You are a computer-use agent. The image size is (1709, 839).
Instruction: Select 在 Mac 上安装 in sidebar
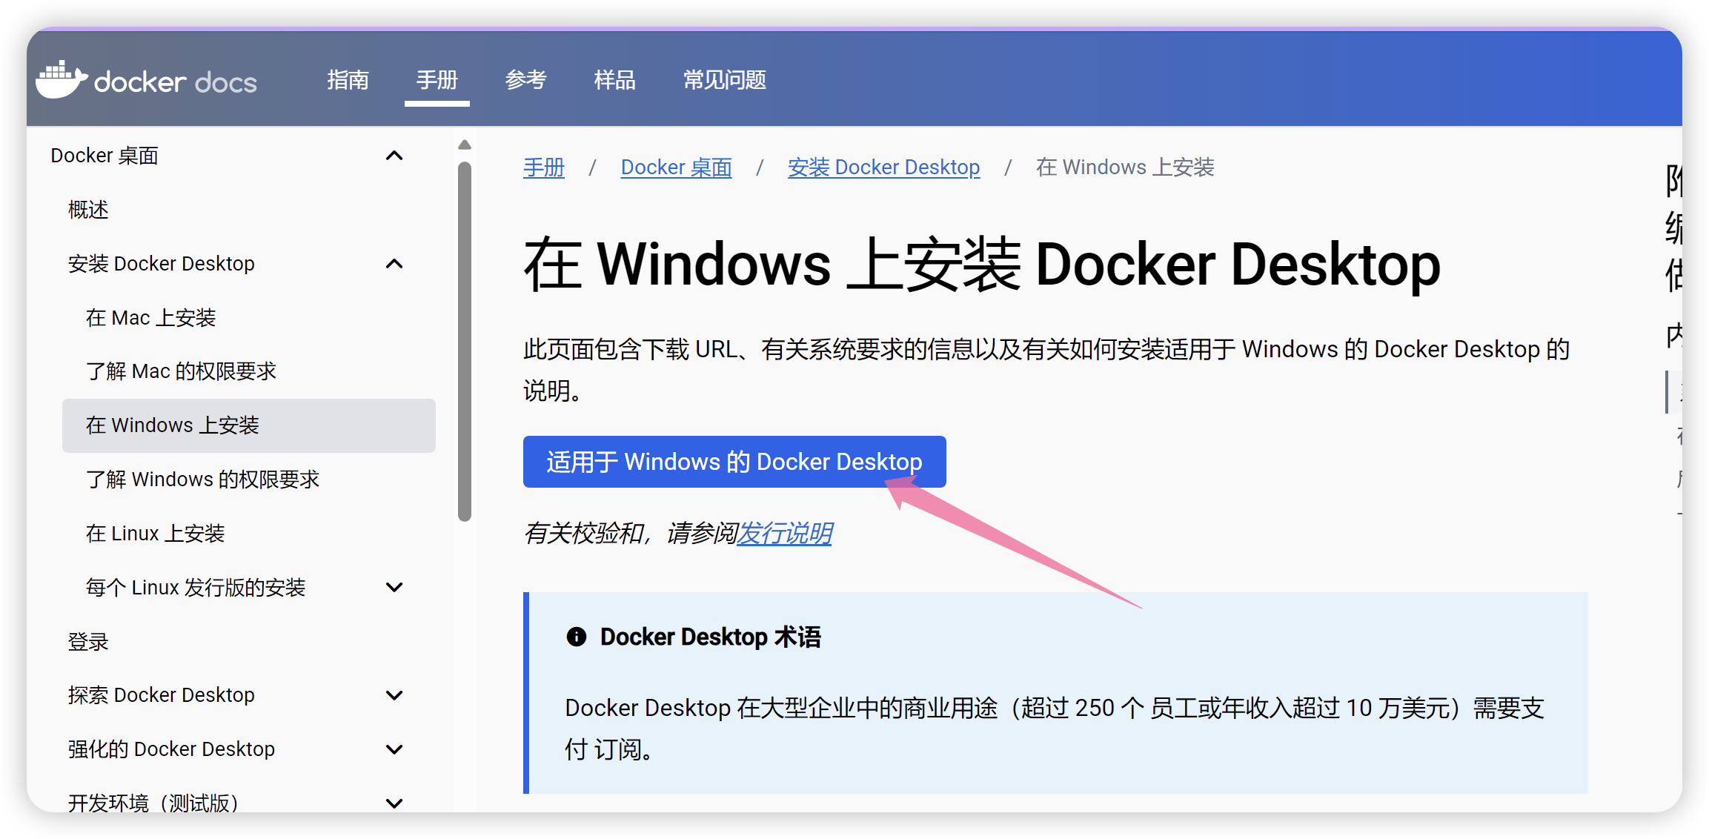pyautogui.click(x=150, y=317)
